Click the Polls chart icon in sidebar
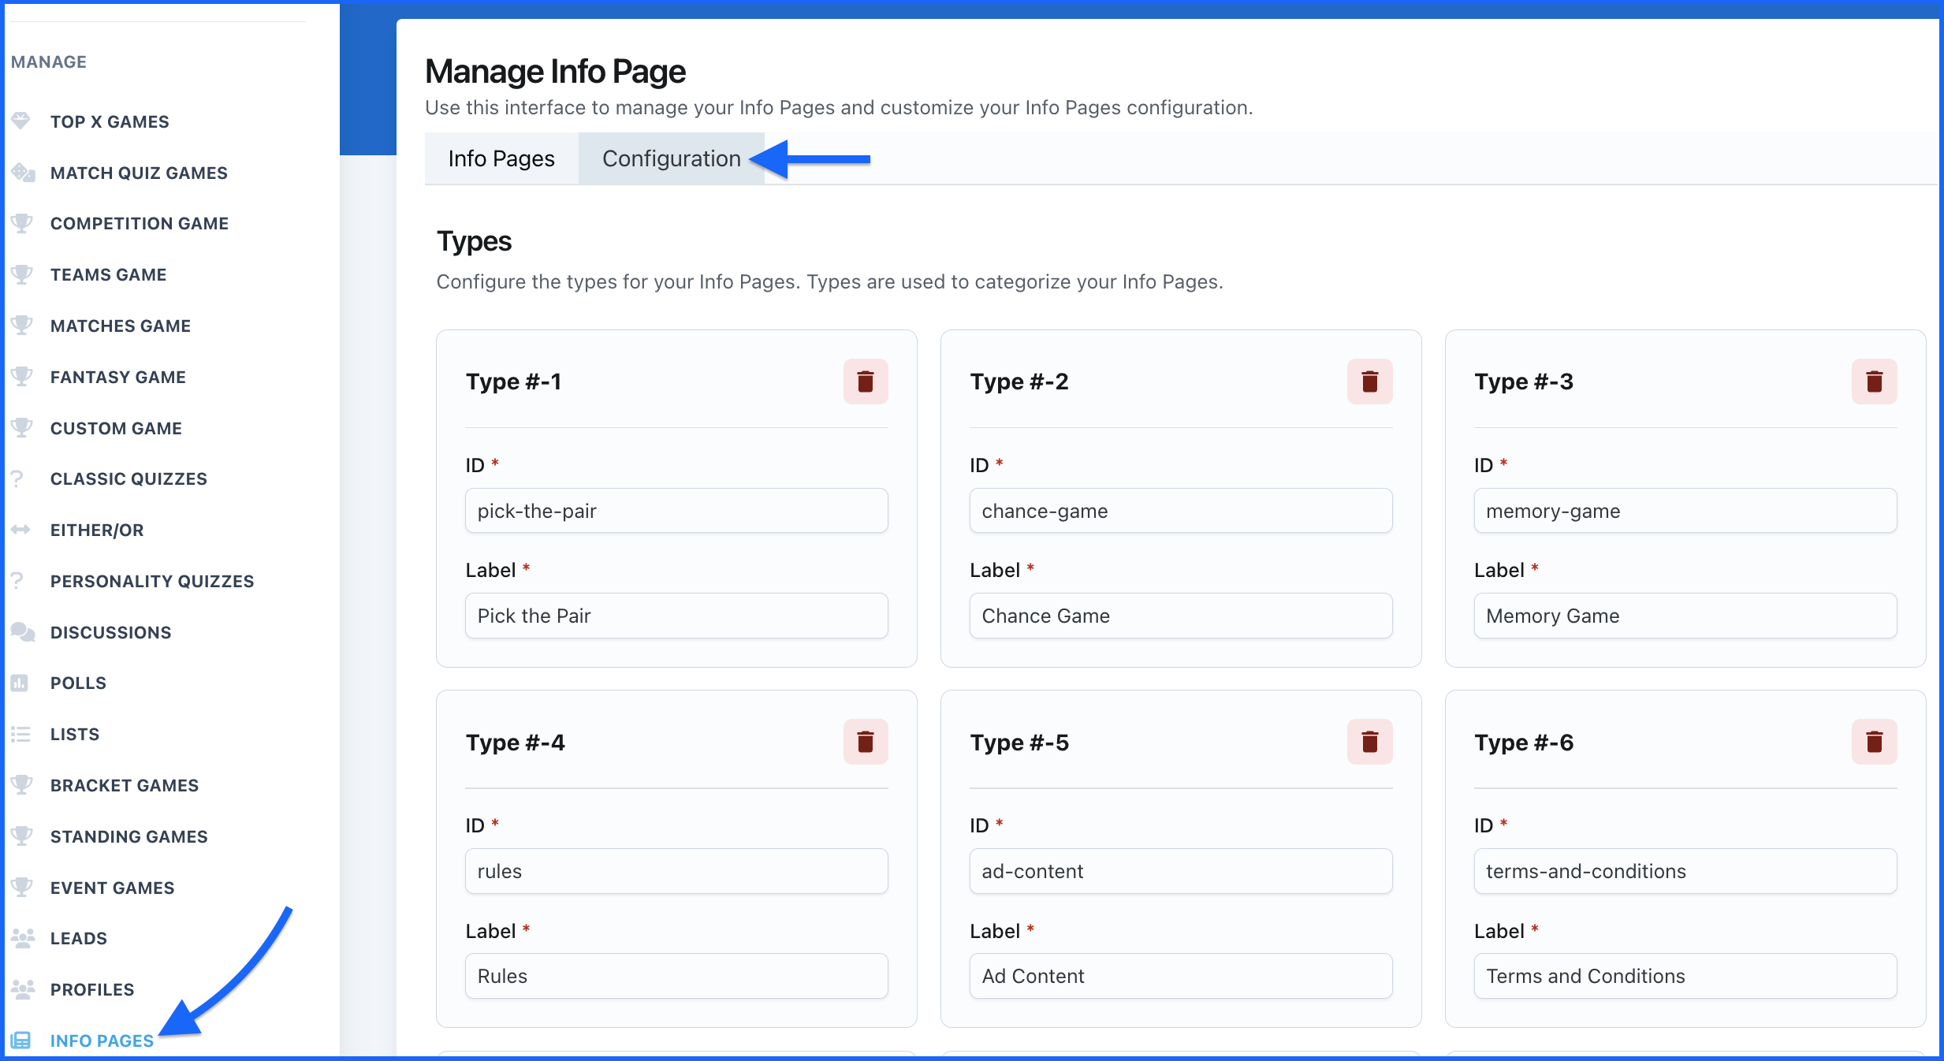This screenshot has height=1061, width=1944. click(20, 683)
